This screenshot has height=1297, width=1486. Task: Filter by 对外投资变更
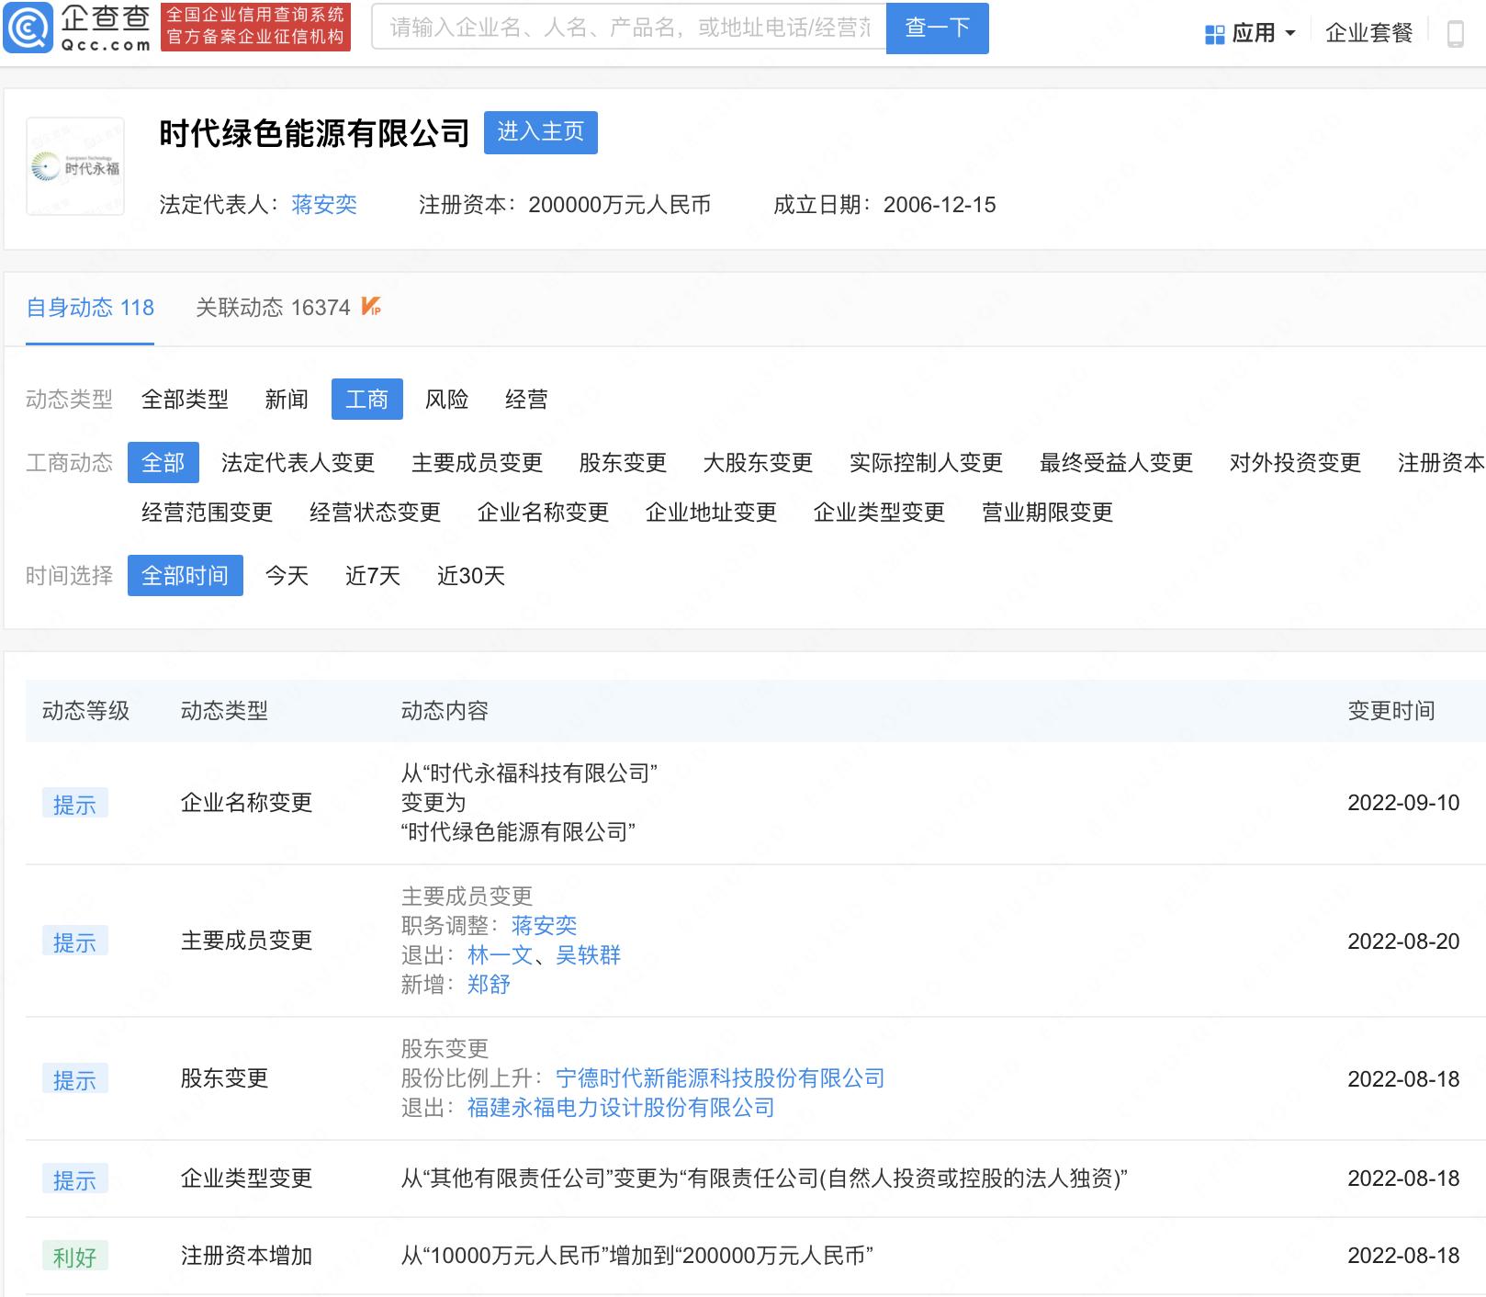click(1295, 463)
